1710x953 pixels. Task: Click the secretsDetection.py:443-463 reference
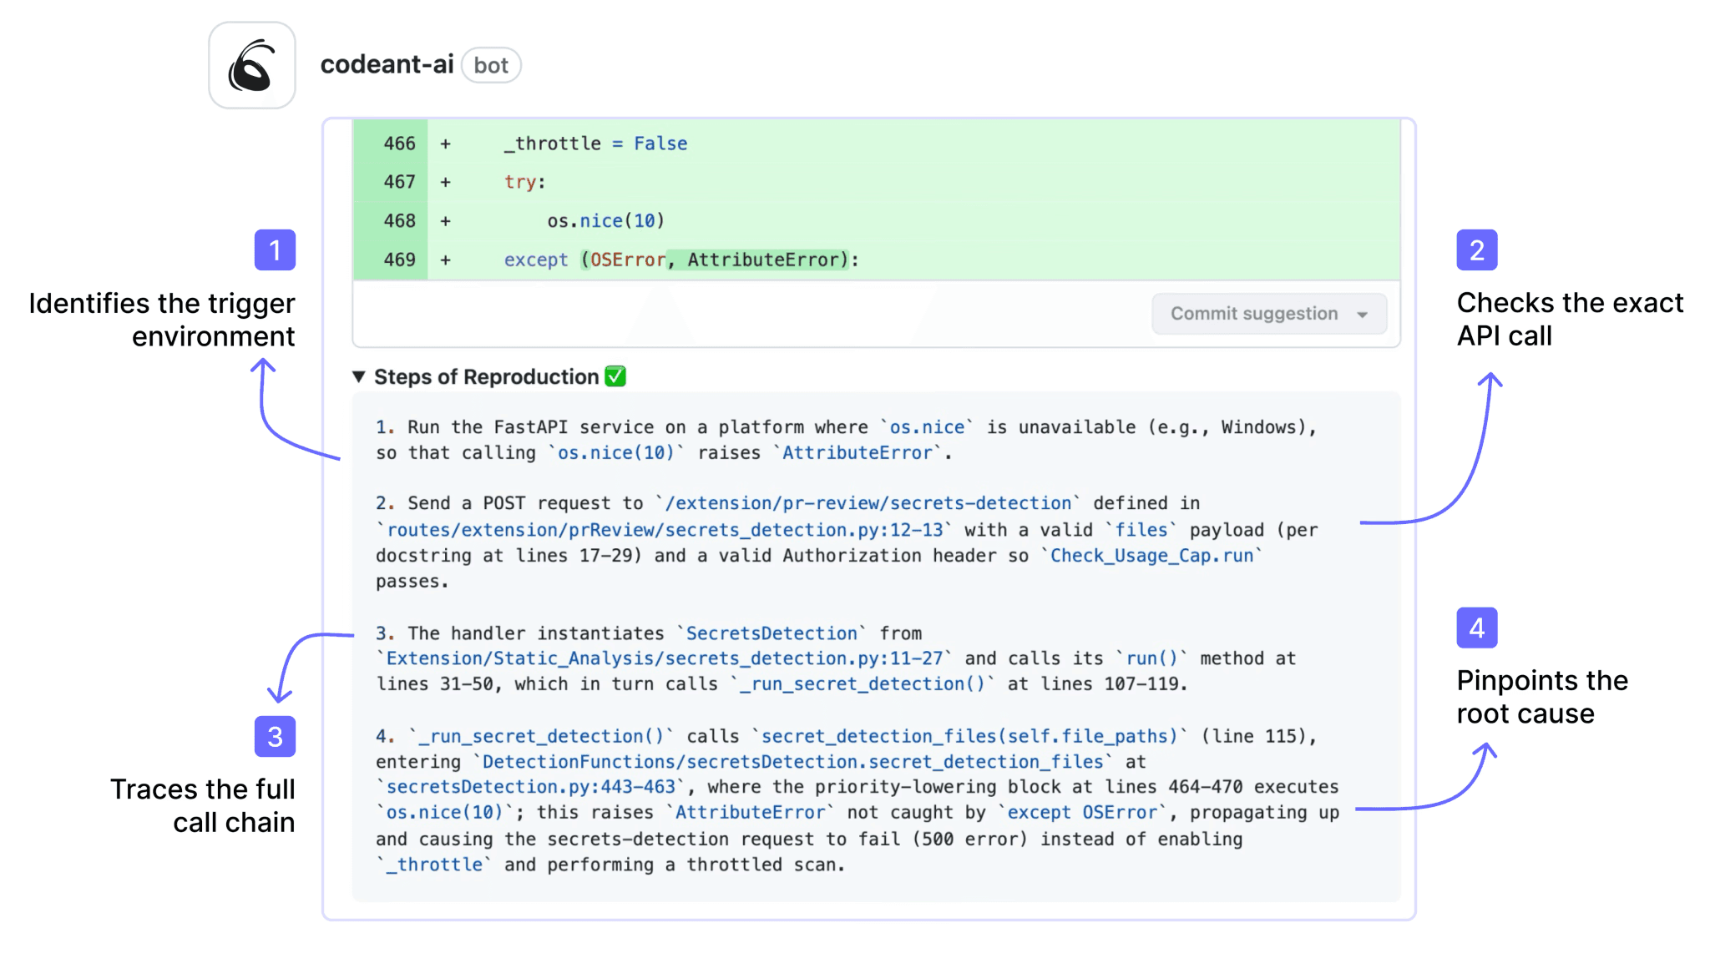click(x=531, y=787)
